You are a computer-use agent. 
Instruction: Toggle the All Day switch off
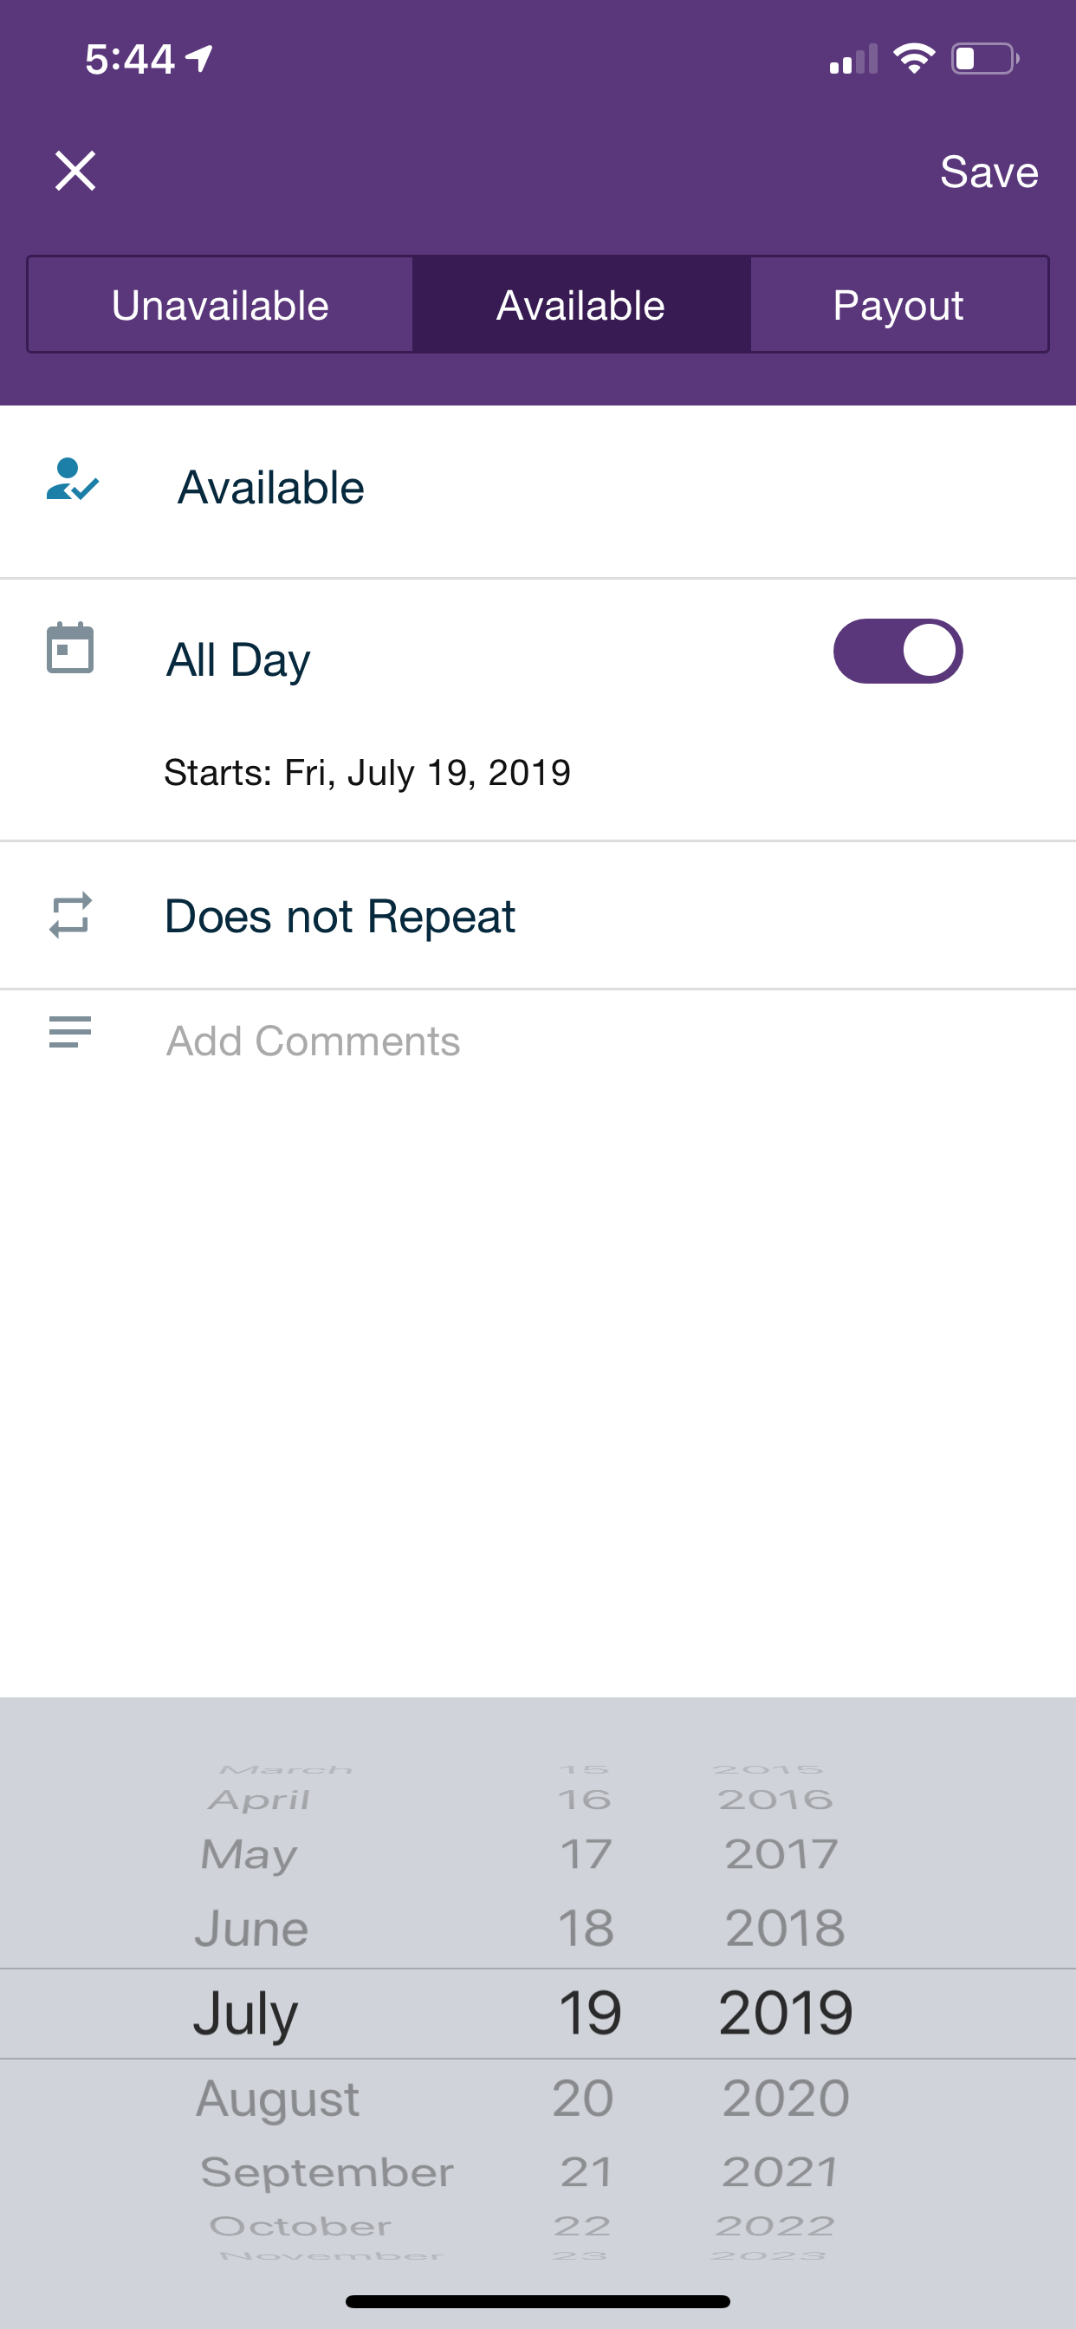pyautogui.click(x=898, y=651)
